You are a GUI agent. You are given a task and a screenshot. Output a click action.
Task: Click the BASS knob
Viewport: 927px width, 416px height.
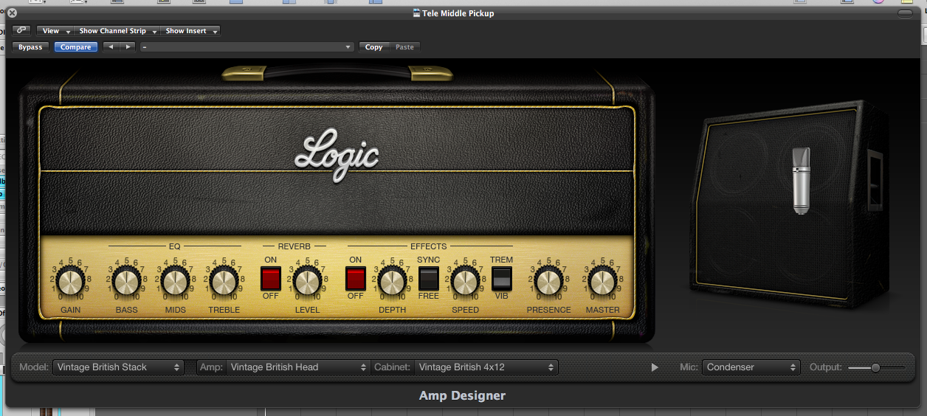126,282
